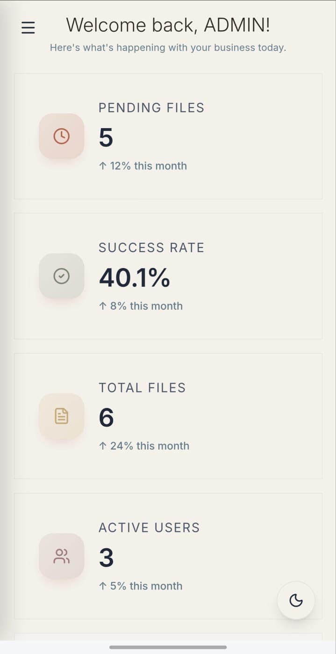Click the Success Rate checkmark icon
The height and width of the screenshot is (654, 336).
coord(61,276)
